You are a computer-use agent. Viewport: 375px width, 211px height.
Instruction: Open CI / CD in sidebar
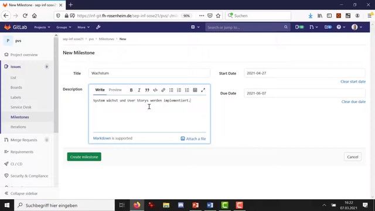pyautogui.click(x=16, y=164)
